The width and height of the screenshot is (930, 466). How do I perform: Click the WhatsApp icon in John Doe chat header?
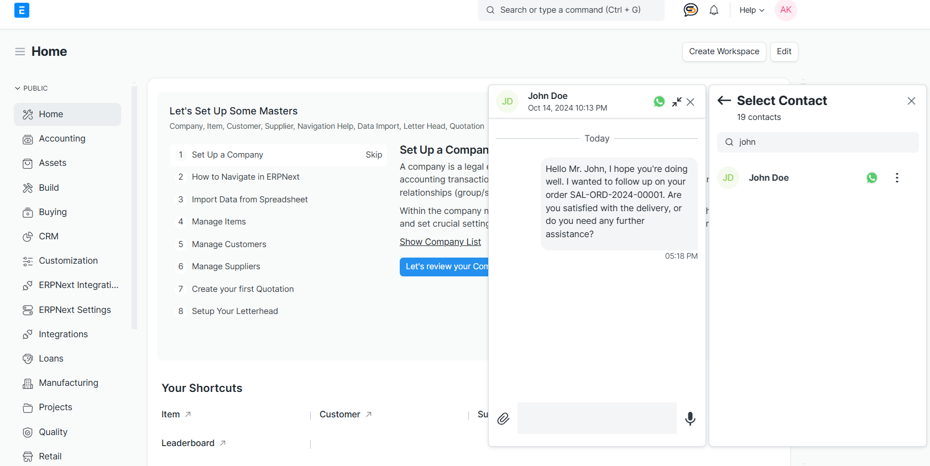[x=659, y=102]
